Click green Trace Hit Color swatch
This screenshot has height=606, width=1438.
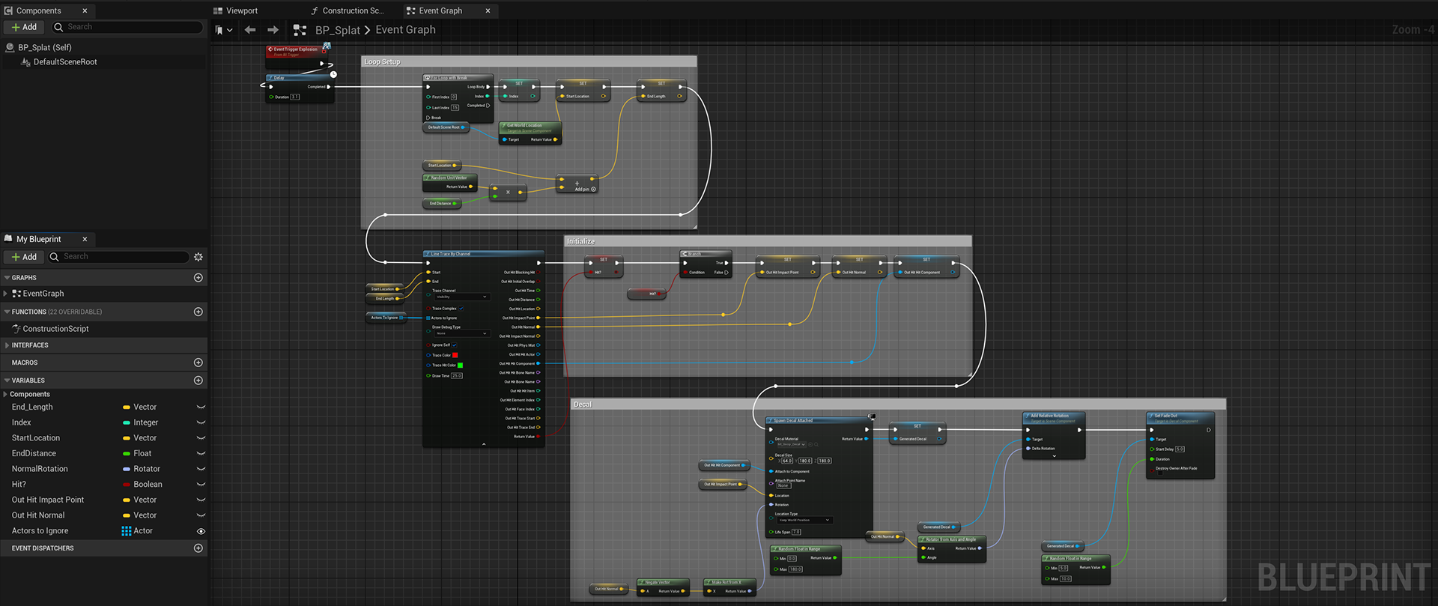pos(460,366)
